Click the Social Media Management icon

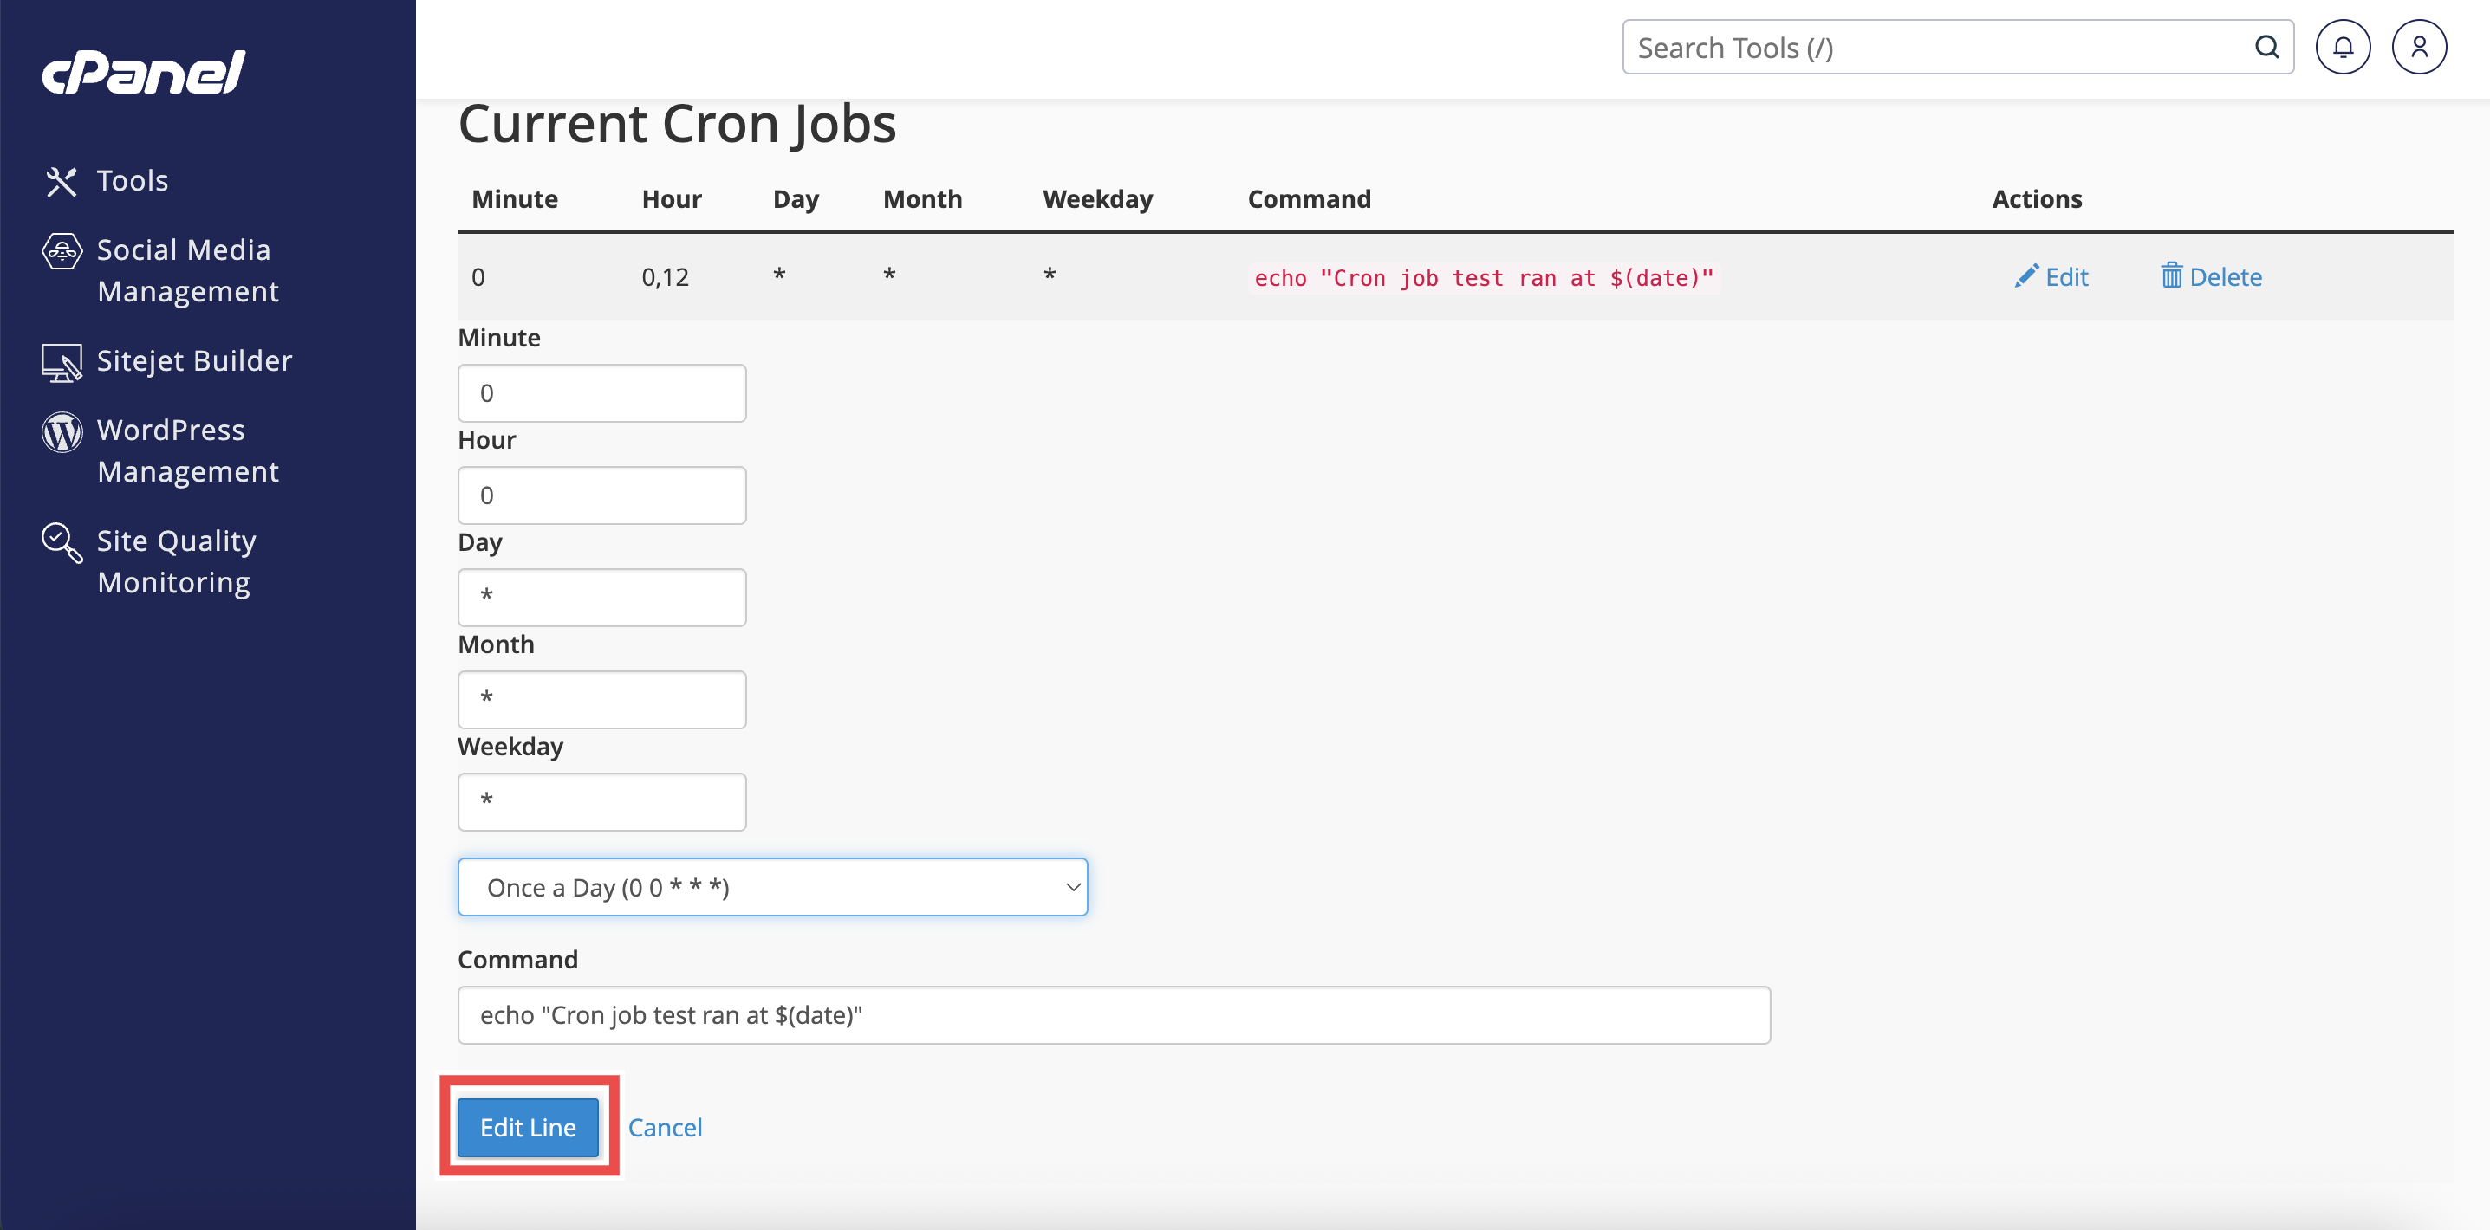(x=62, y=251)
